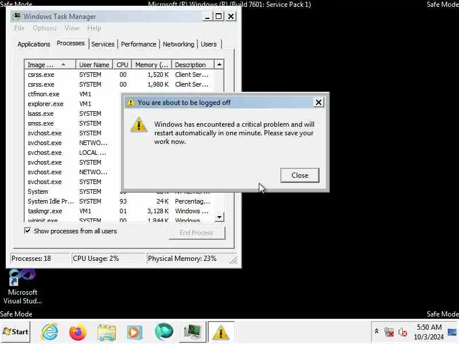Select the Processes tab
The image size is (459, 344).
(x=71, y=44)
